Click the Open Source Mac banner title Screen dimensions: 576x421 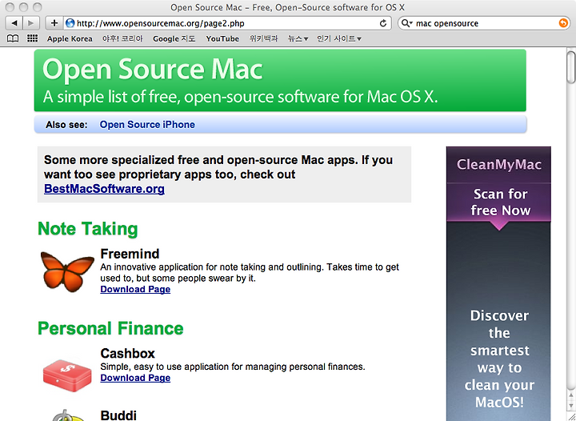(x=153, y=69)
